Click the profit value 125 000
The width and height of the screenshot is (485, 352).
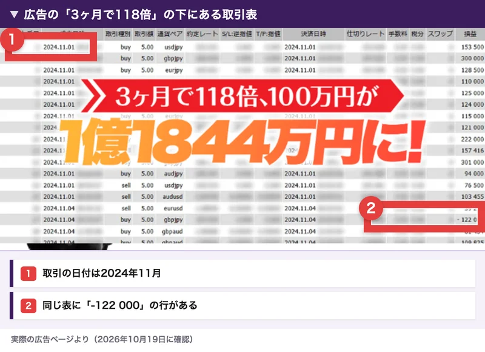(x=472, y=93)
